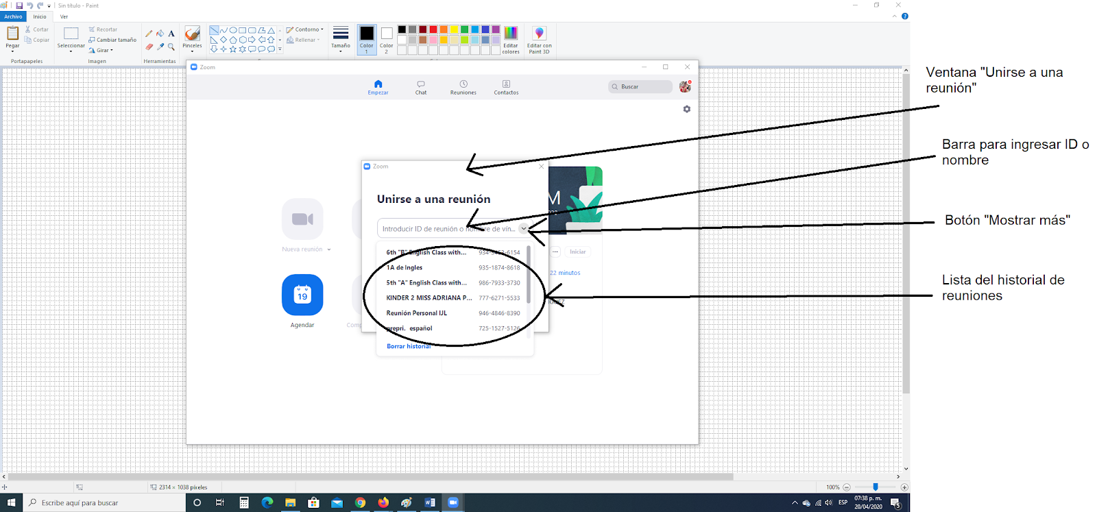The height and width of the screenshot is (512, 1097).
Task: Click the Pinceles brush icon
Action: (x=192, y=34)
